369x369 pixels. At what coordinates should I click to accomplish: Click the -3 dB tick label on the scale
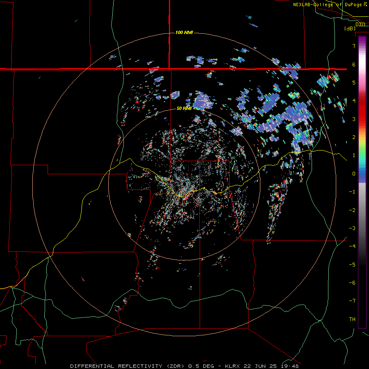click(352, 228)
